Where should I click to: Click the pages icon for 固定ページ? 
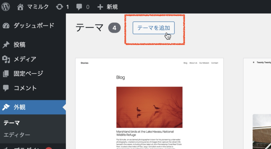6,73
